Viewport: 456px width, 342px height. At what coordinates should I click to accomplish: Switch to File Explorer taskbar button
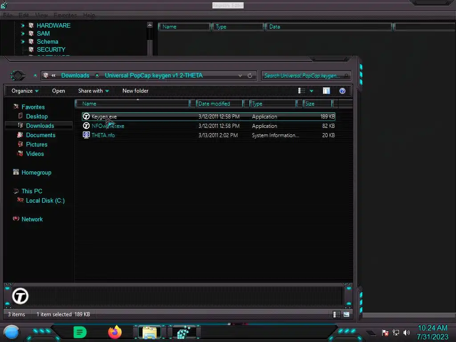click(150, 332)
